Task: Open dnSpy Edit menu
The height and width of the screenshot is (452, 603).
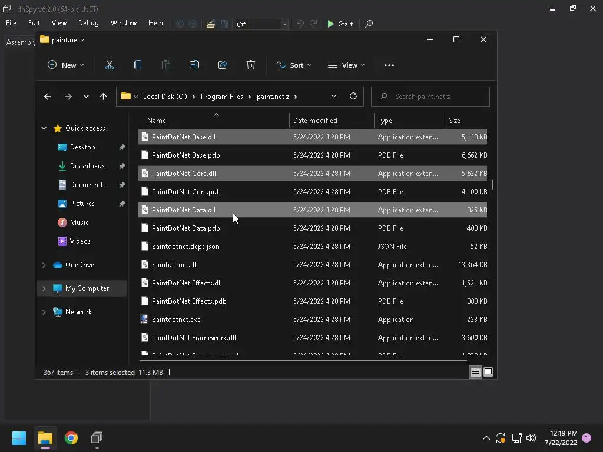Action: pyautogui.click(x=34, y=23)
